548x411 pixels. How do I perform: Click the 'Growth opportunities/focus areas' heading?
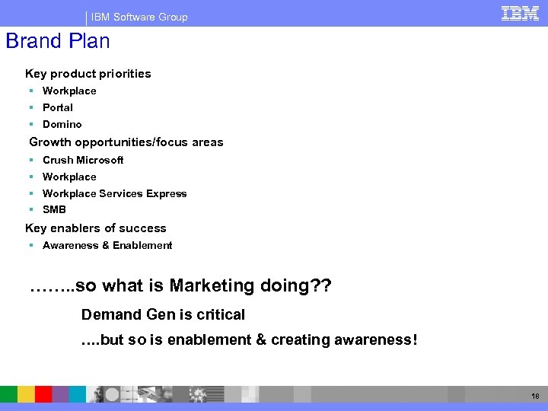pos(126,142)
